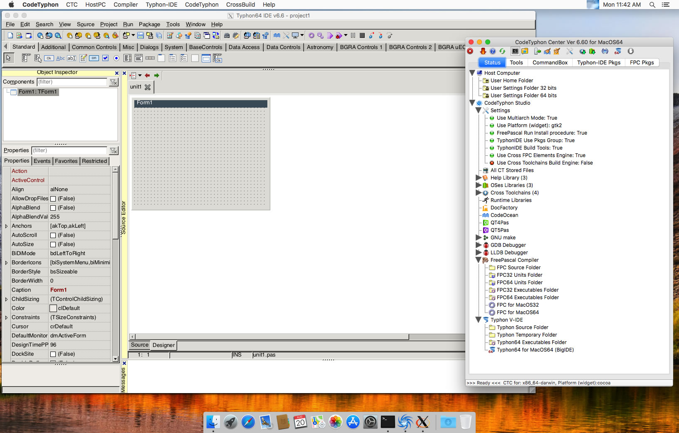The image size is (679, 433).
Task: Collapse the FreePascal Compiler node
Action: coord(479,260)
